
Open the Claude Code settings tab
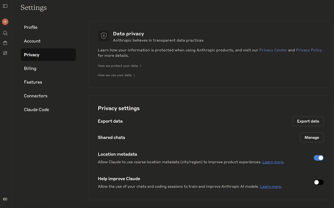point(36,110)
